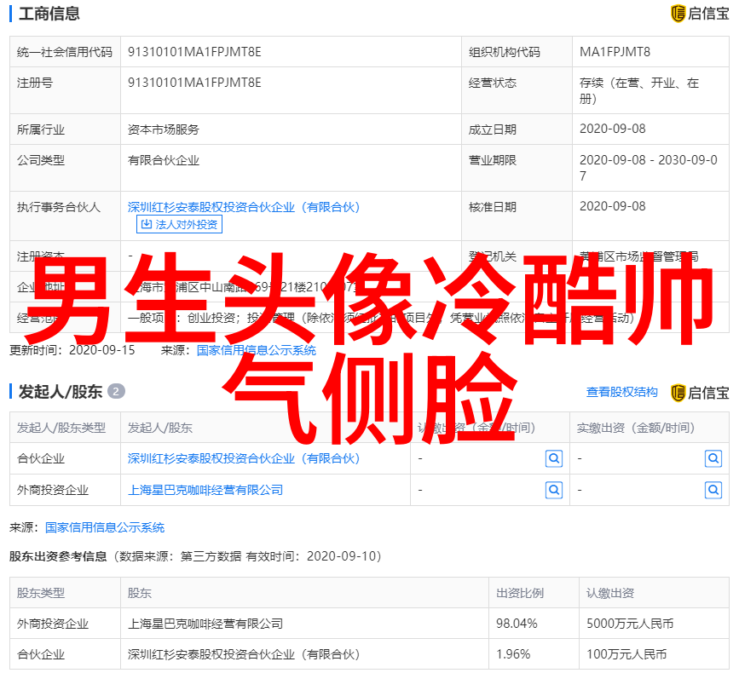Click the shareholder count badge 2
This screenshot has height=673, width=739.
(x=116, y=391)
